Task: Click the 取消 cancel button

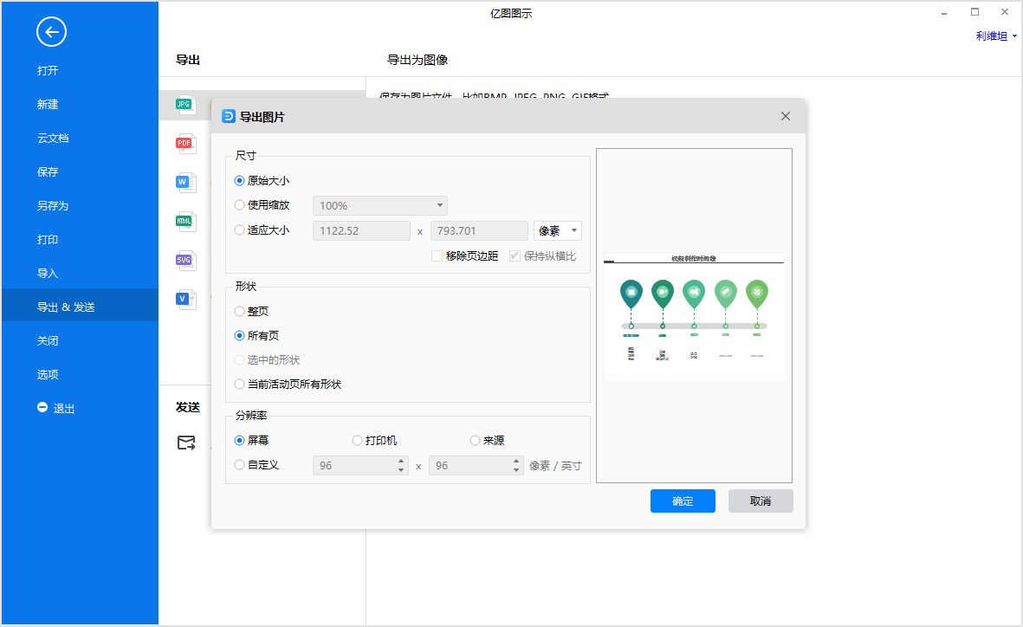Action: (x=761, y=501)
